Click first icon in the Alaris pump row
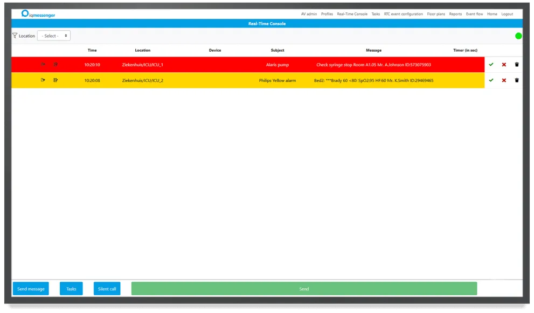The image size is (534, 313). (43, 64)
